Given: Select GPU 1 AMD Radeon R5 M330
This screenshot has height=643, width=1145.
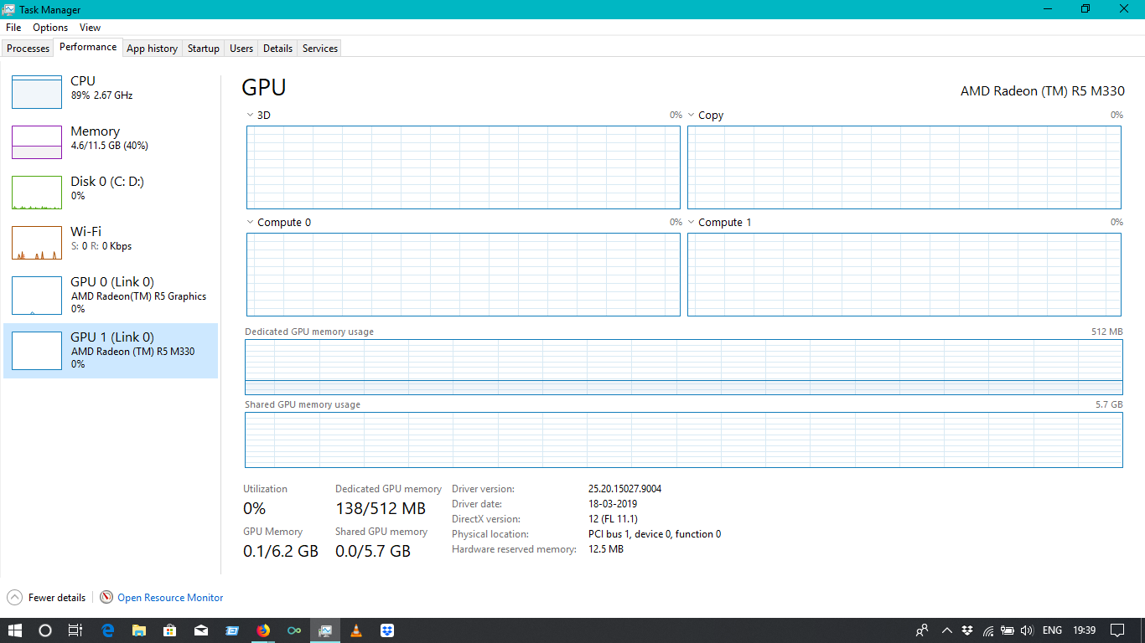Looking at the screenshot, I should tap(111, 351).
